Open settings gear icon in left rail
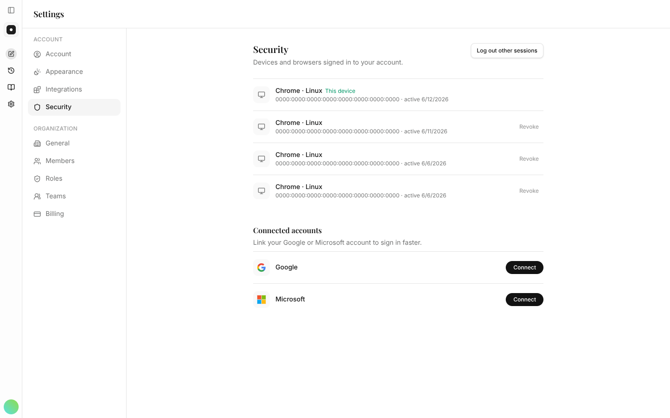Image resolution: width=670 pixels, height=418 pixels. pos(11,104)
